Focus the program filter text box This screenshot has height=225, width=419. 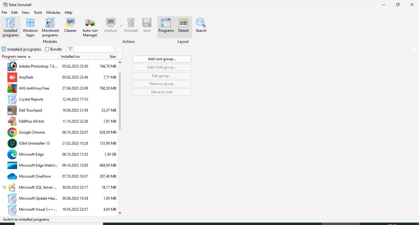[94, 49]
